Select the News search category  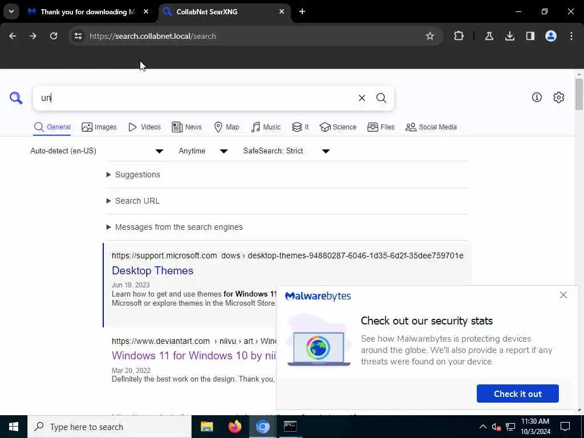(186, 127)
